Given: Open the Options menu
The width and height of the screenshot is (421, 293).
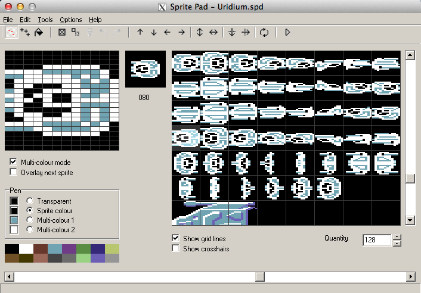Looking at the screenshot, I should coord(71,20).
